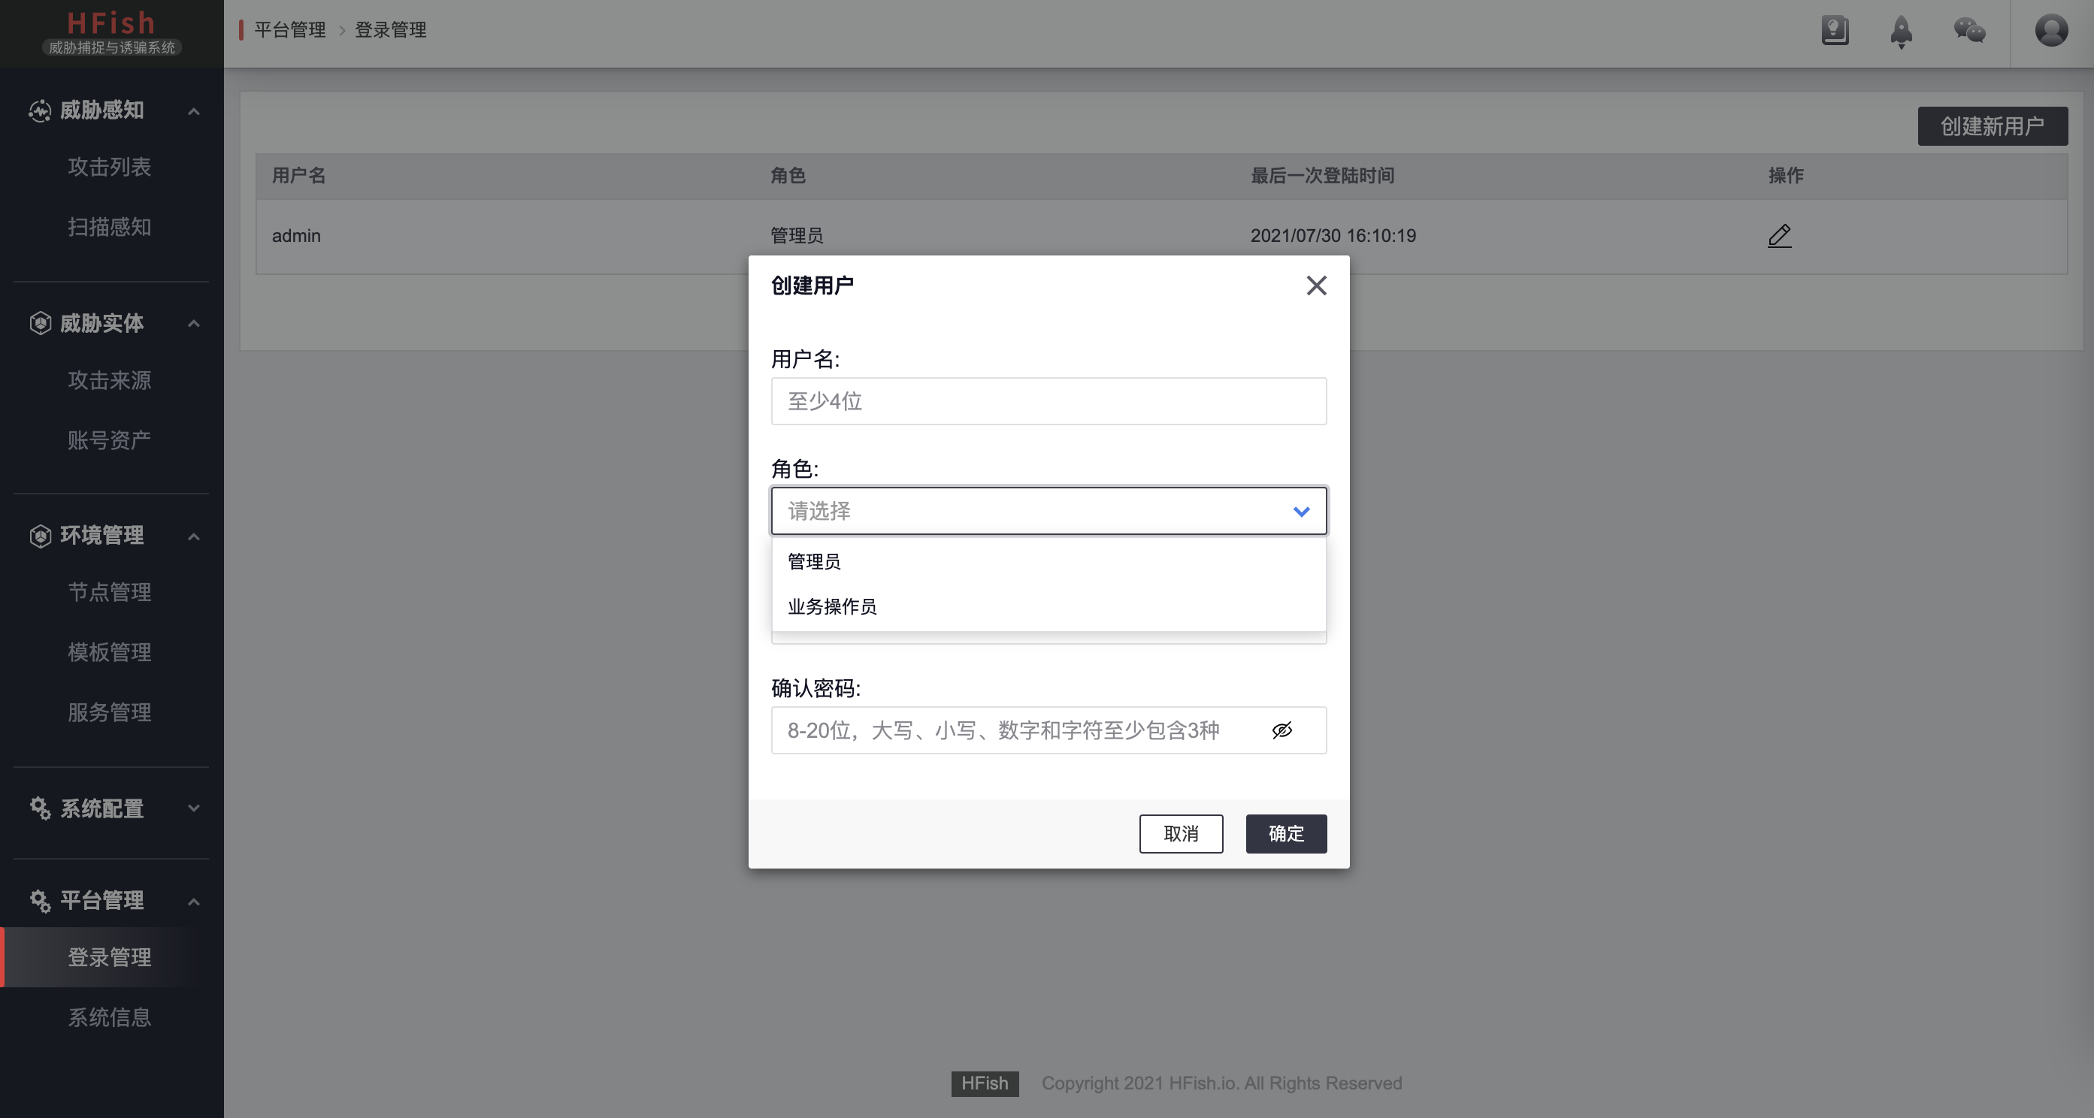This screenshot has height=1118, width=2094.
Task: Collapse the 威胁感知 sidebar section
Action: coord(193,111)
